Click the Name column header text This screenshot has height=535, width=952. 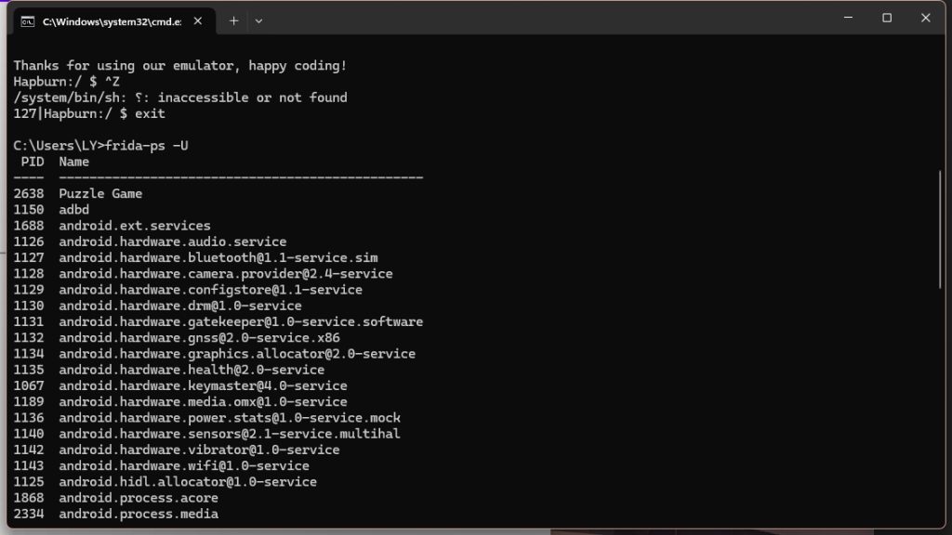pyautogui.click(x=74, y=162)
